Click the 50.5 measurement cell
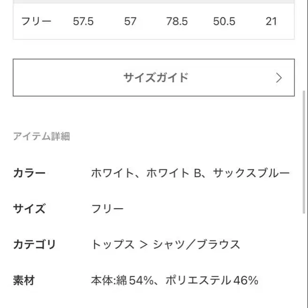Screen dimensions: 308x308 224,21
